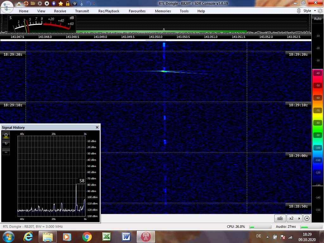Open the Rec/Playback ribbon tab

click(x=109, y=11)
